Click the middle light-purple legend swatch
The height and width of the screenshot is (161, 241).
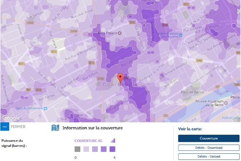pos(95,149)
